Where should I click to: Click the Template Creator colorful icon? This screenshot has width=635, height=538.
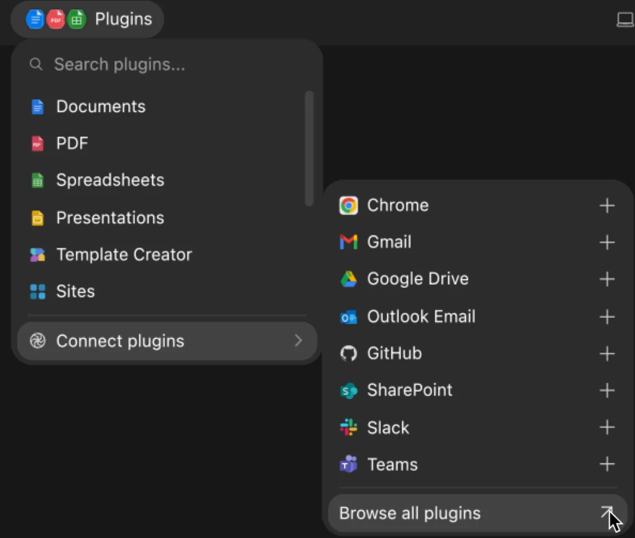click(x=37, y=255)
